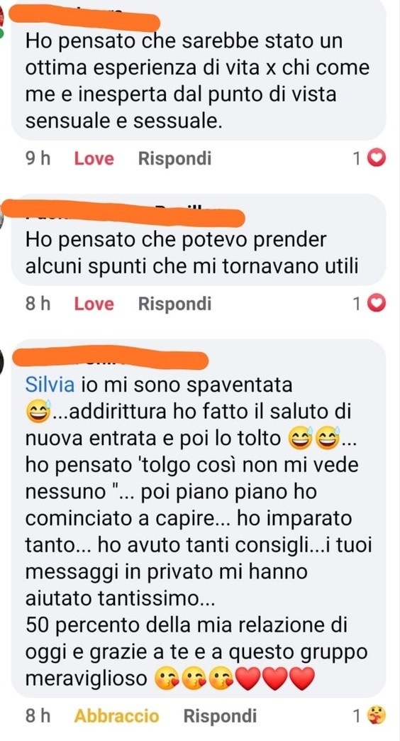The width and height of the screenshot is (400, 741).
Task: Open the tagged Silvia profile link
Action: pyautogui.click(x=50, y=385)
